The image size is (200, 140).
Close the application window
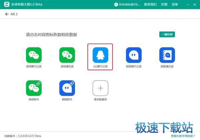195,5
